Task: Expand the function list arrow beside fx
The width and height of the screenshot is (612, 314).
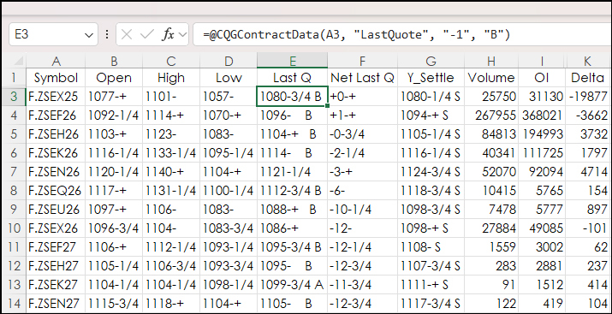Action: click(181, 35)
